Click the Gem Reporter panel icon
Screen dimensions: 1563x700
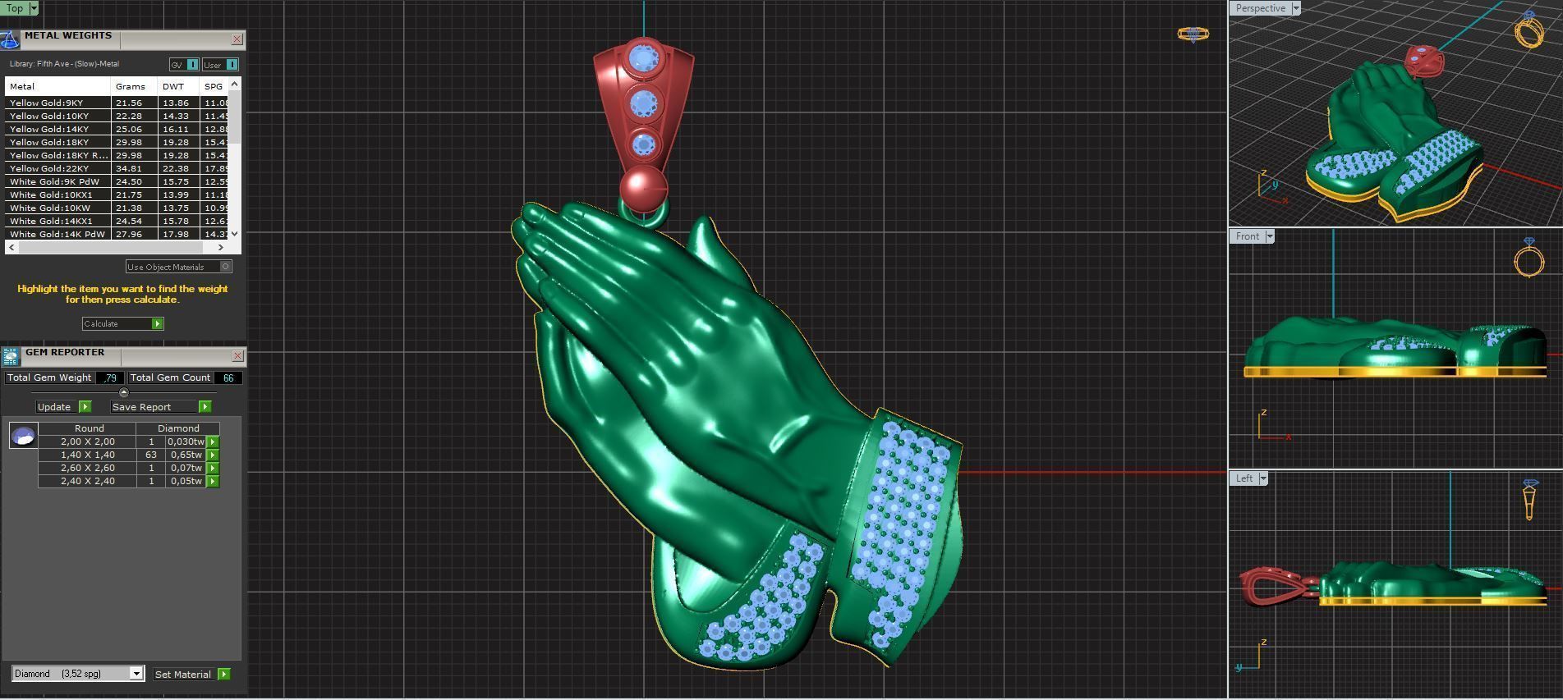(x=10, y=356)
